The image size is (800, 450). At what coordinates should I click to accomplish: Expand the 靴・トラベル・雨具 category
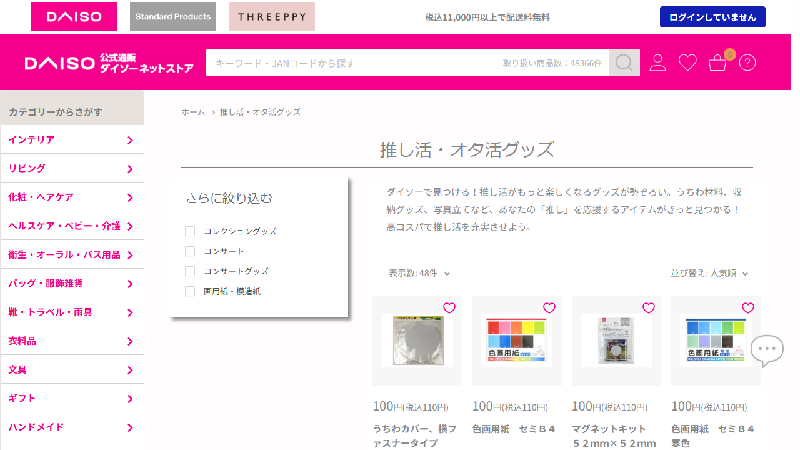click(x=72, y=312)
